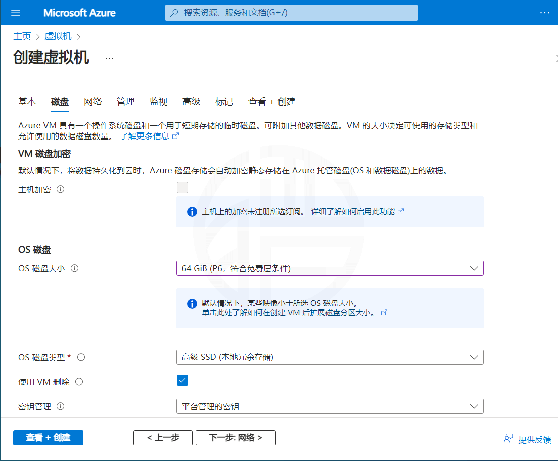Click the feedback person icon
Screen dimensions: 558x461
click(508, 439)
